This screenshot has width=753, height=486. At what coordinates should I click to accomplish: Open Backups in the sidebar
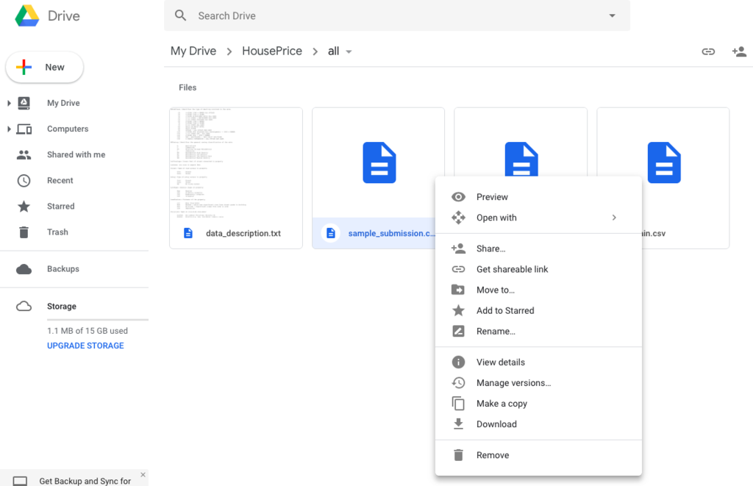(x=63, y=269)
